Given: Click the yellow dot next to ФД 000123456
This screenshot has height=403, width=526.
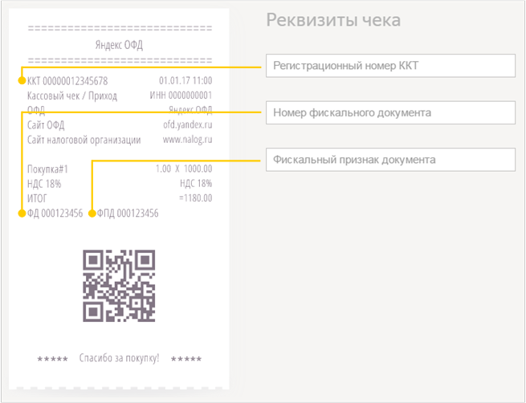Looking at the screenshot, I should tap(22, 214).
